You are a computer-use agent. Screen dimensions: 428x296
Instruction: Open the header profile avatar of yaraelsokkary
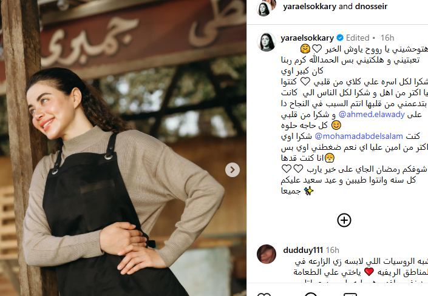(x=263, y=9)
